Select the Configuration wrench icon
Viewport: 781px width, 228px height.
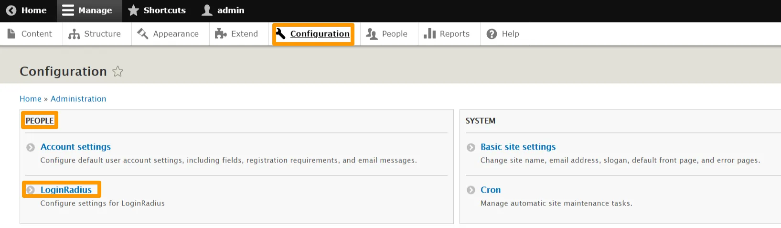(x=280, y=33)
